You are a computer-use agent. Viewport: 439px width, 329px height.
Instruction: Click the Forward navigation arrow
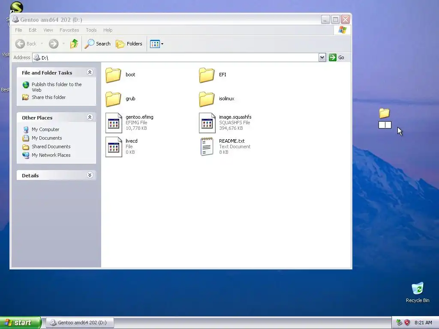pyautogui.click(x=54, y=44)
